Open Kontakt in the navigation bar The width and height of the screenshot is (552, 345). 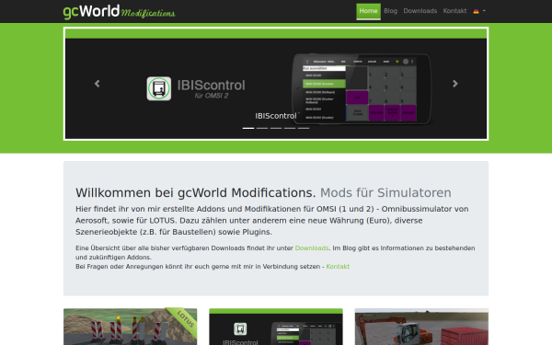[x=454, y=11]
